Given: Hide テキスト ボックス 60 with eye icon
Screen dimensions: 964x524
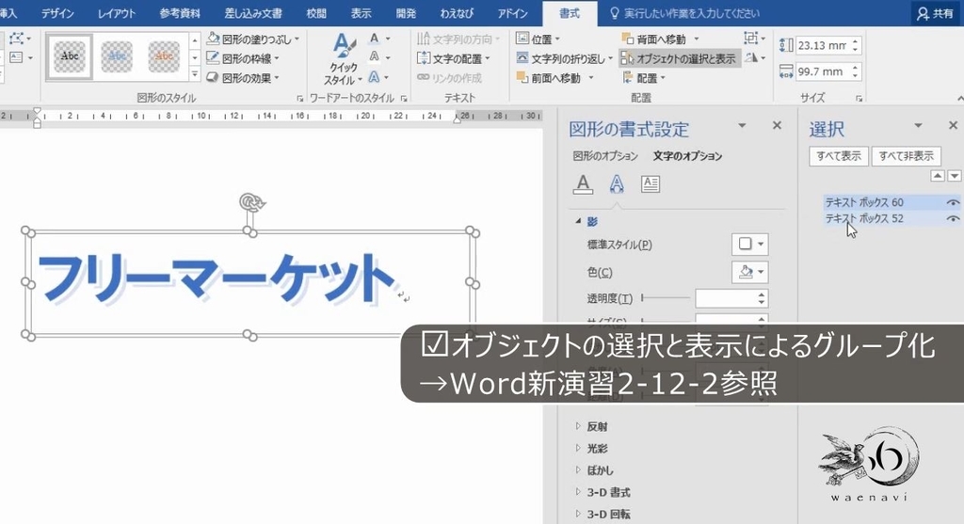Looking at the screenshot, I should 953,202.
